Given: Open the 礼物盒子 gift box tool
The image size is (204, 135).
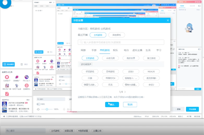Looking at the screenshot, I should coord(7,77).
